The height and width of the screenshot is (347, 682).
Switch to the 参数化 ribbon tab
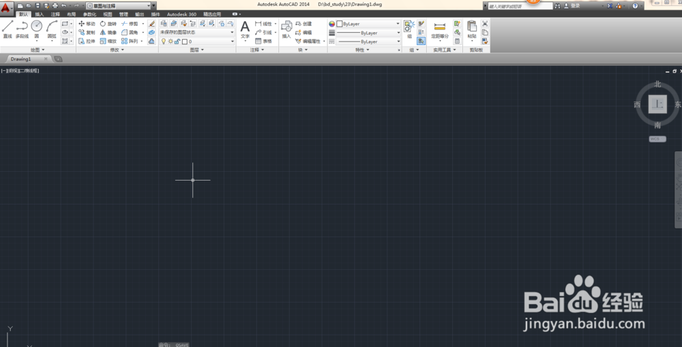tap(89, 14)
